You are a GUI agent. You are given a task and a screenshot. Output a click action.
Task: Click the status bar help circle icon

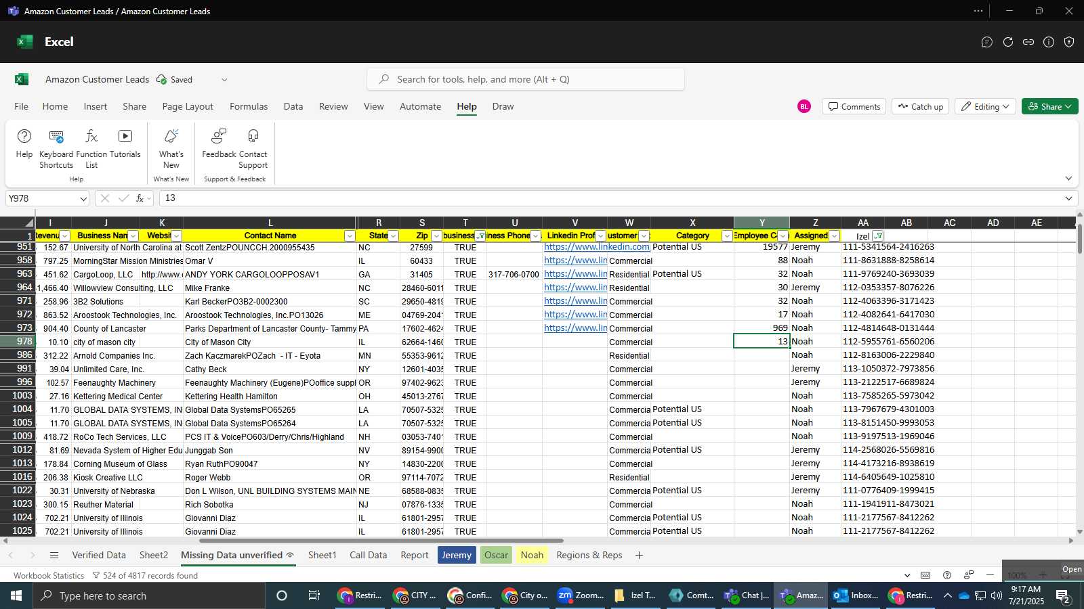947,575
